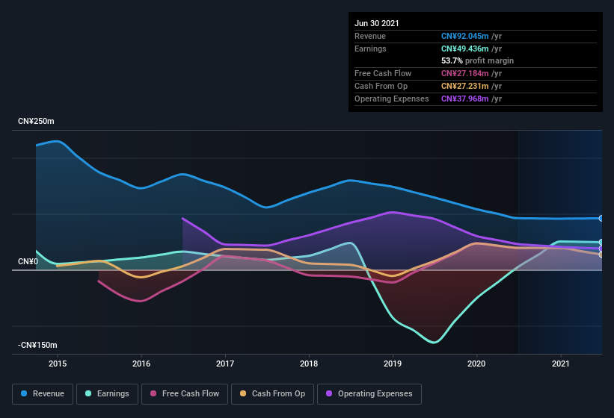
Task: Click the 2019 x-axis label
Action: [393, 364]
